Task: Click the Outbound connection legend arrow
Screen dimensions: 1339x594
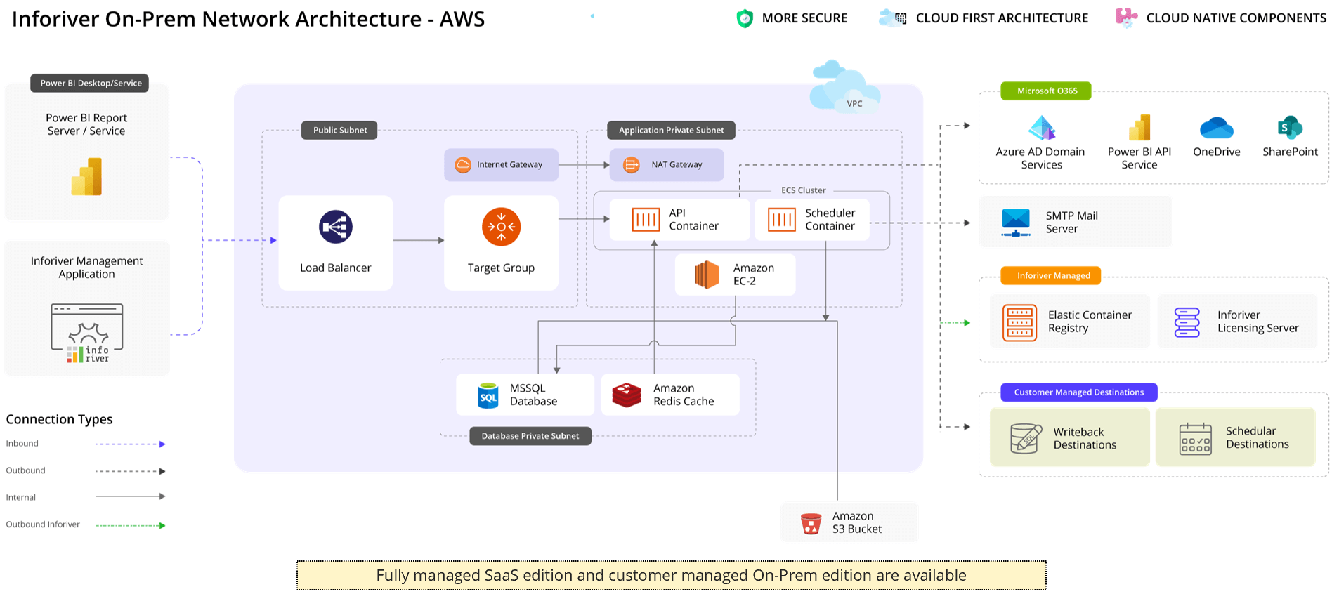Action: (x=131, y=471)
